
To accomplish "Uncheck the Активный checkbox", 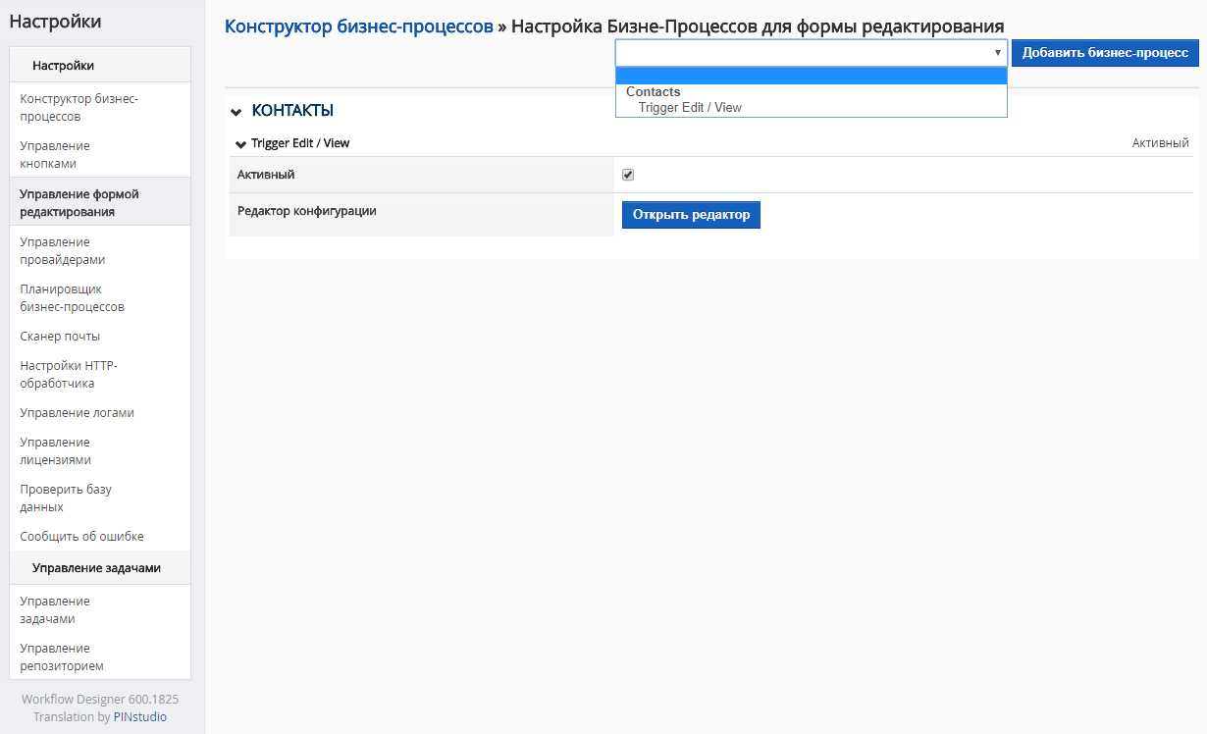I will click(628, 175).
